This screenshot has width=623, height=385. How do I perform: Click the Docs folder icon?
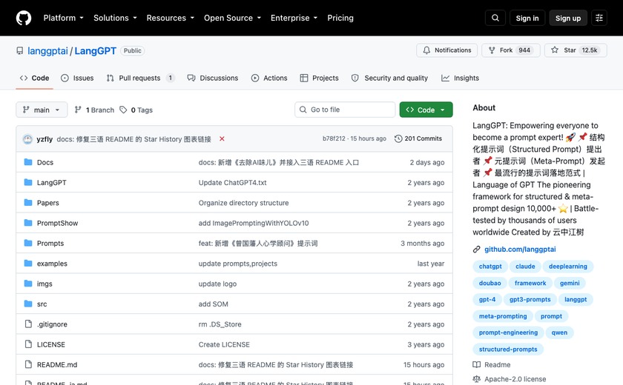(x=28, y=162)
